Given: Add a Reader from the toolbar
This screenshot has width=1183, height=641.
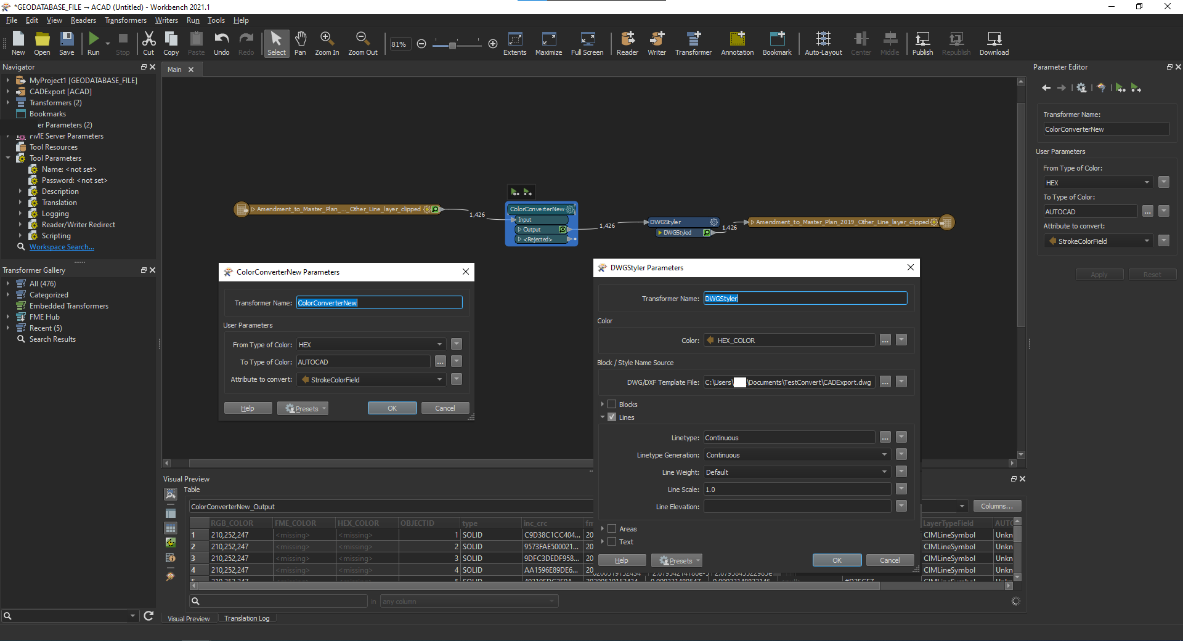Looking at the screenshot, I should tap(627, 43).
